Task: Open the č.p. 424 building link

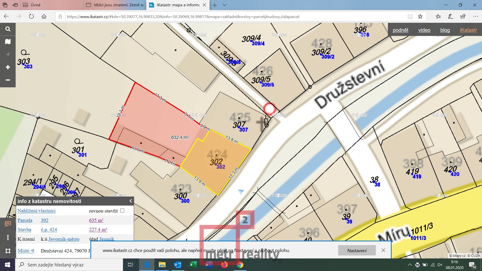Action: 49,230
